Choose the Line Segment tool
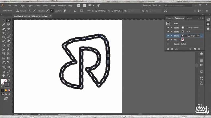The height and width of the screenshot is (118, 211). point(9,33)
